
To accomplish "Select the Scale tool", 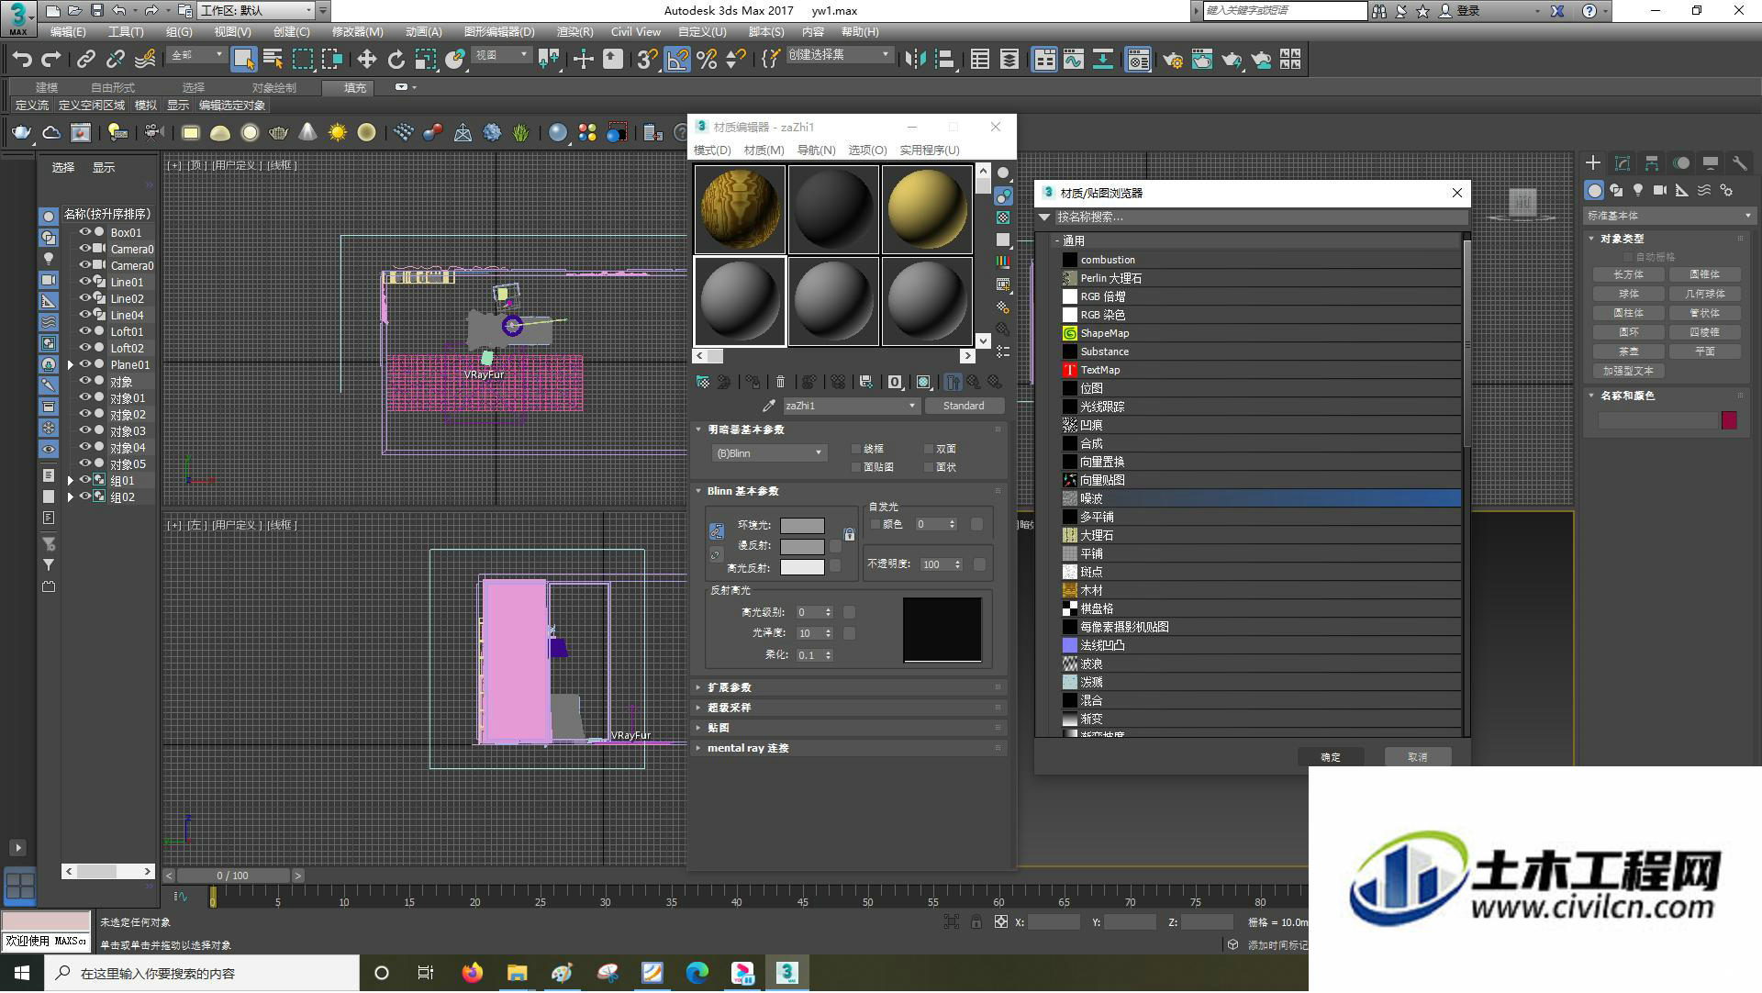I will click(x=425, y=60).
